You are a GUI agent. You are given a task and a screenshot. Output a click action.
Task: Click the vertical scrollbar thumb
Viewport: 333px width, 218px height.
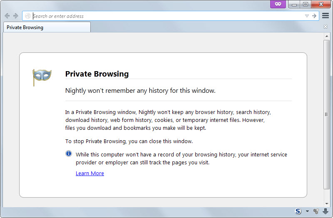pos(327,114)
